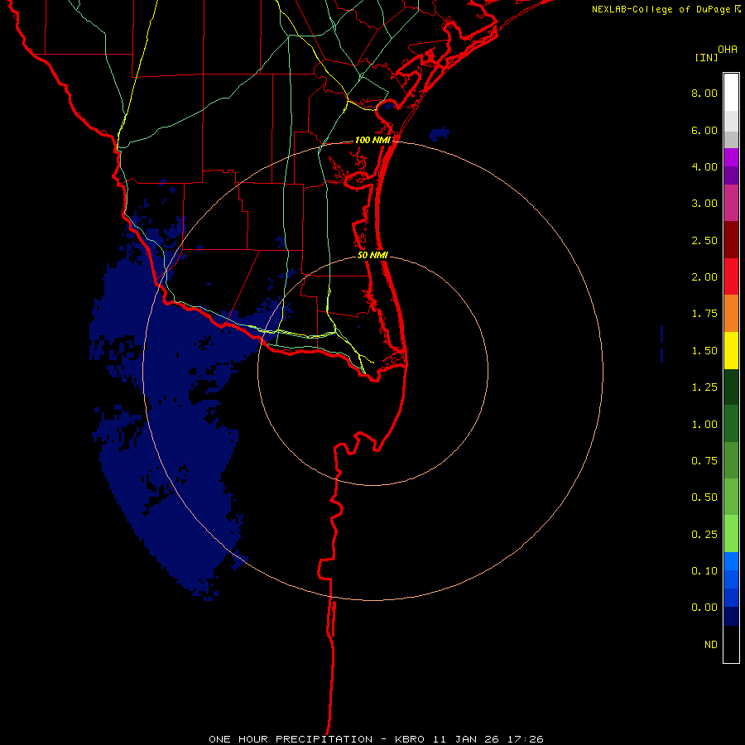Image resolution: width=745 pixels, height=745 pixels.
Task: Click the yellow swatch near 1.50
Action: click(x=731, y=350)
